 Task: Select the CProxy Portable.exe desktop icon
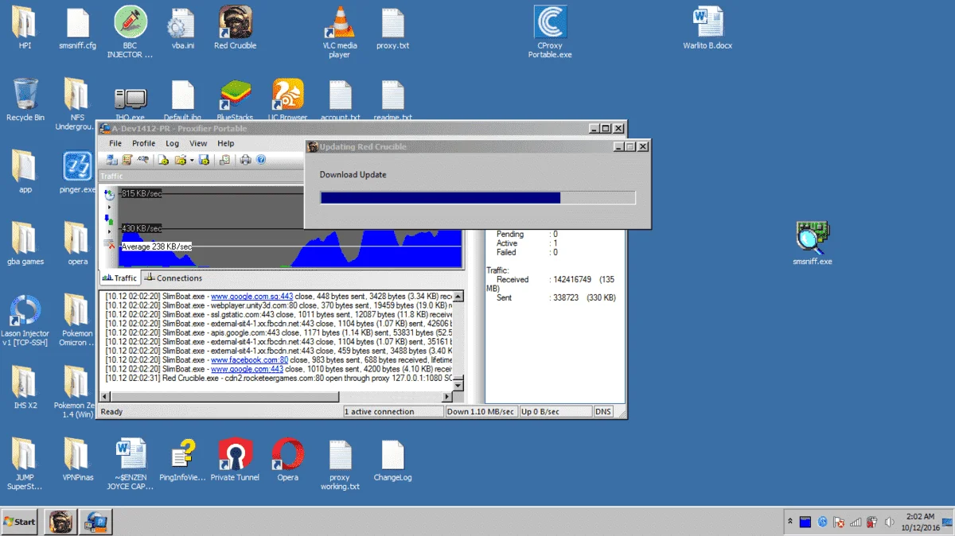[550, 32]
